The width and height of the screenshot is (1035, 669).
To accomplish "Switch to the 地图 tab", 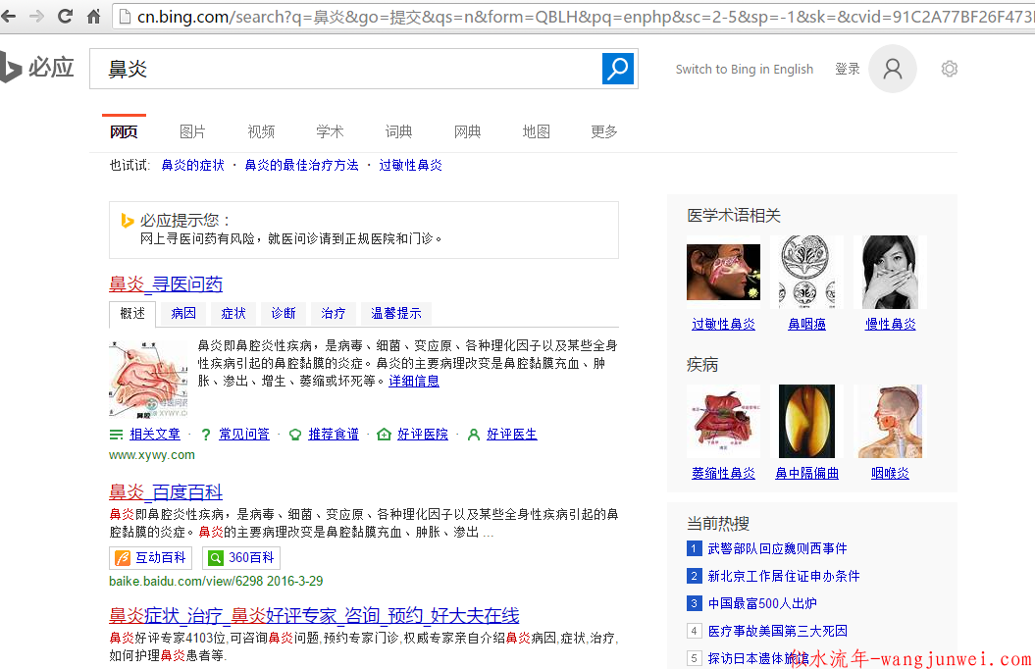I will [536, 132].
